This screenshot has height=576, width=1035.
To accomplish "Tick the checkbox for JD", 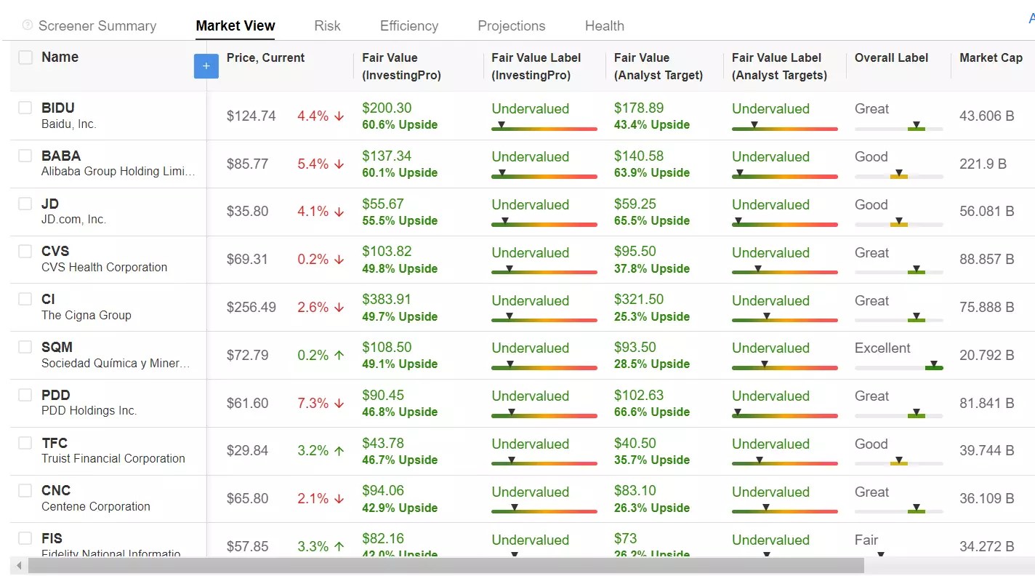I will (x=25, y=204).
